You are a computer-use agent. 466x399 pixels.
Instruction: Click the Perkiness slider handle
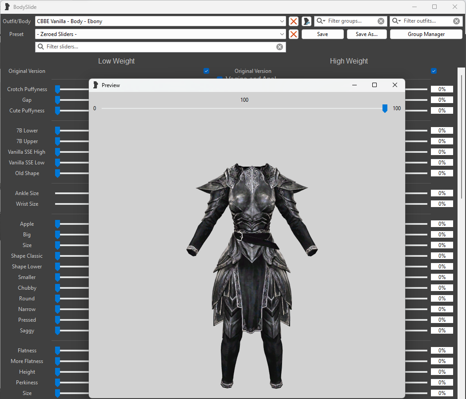click(58, 383)
